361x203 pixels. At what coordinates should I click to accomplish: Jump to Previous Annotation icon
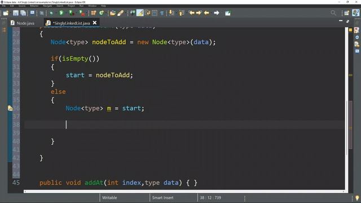[182, 13]
